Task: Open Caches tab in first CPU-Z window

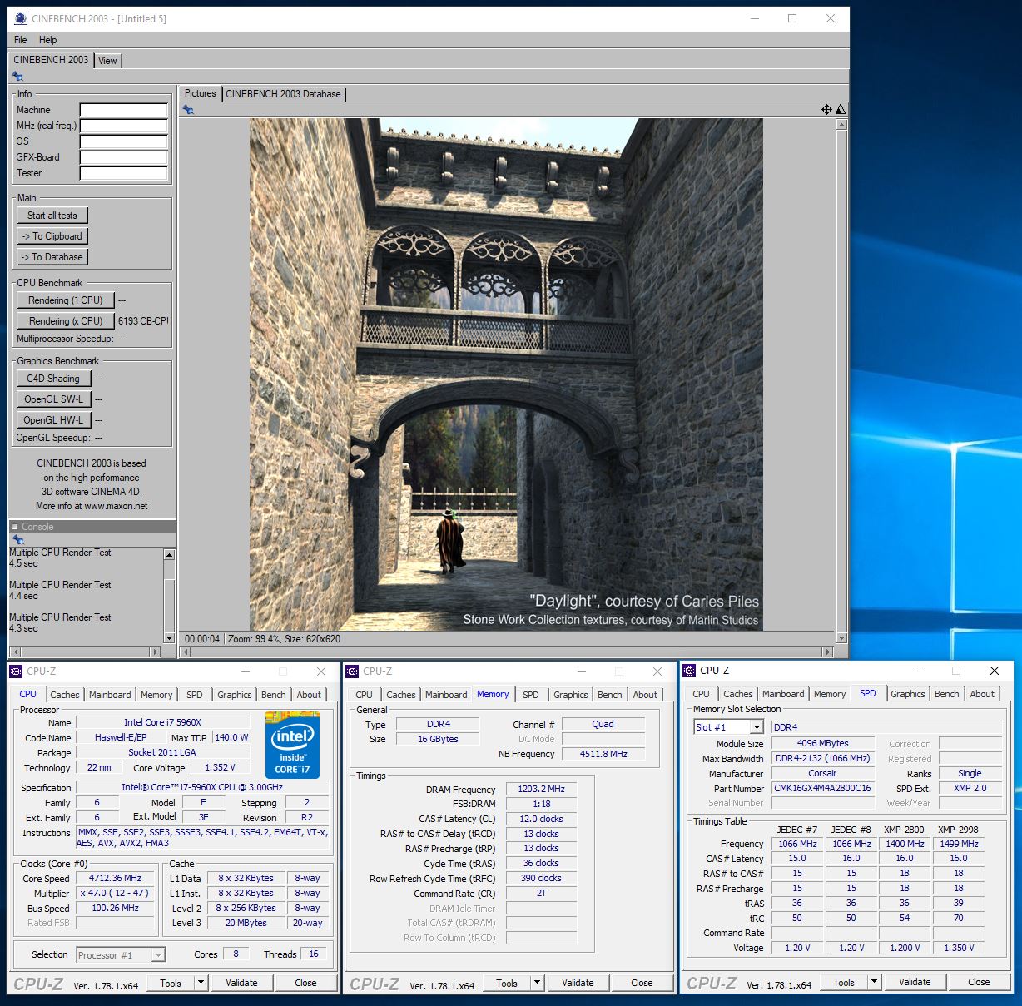Action: coord(65,695)
